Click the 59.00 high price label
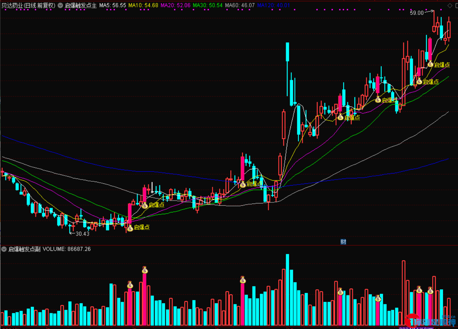 [x=417, y=13]
